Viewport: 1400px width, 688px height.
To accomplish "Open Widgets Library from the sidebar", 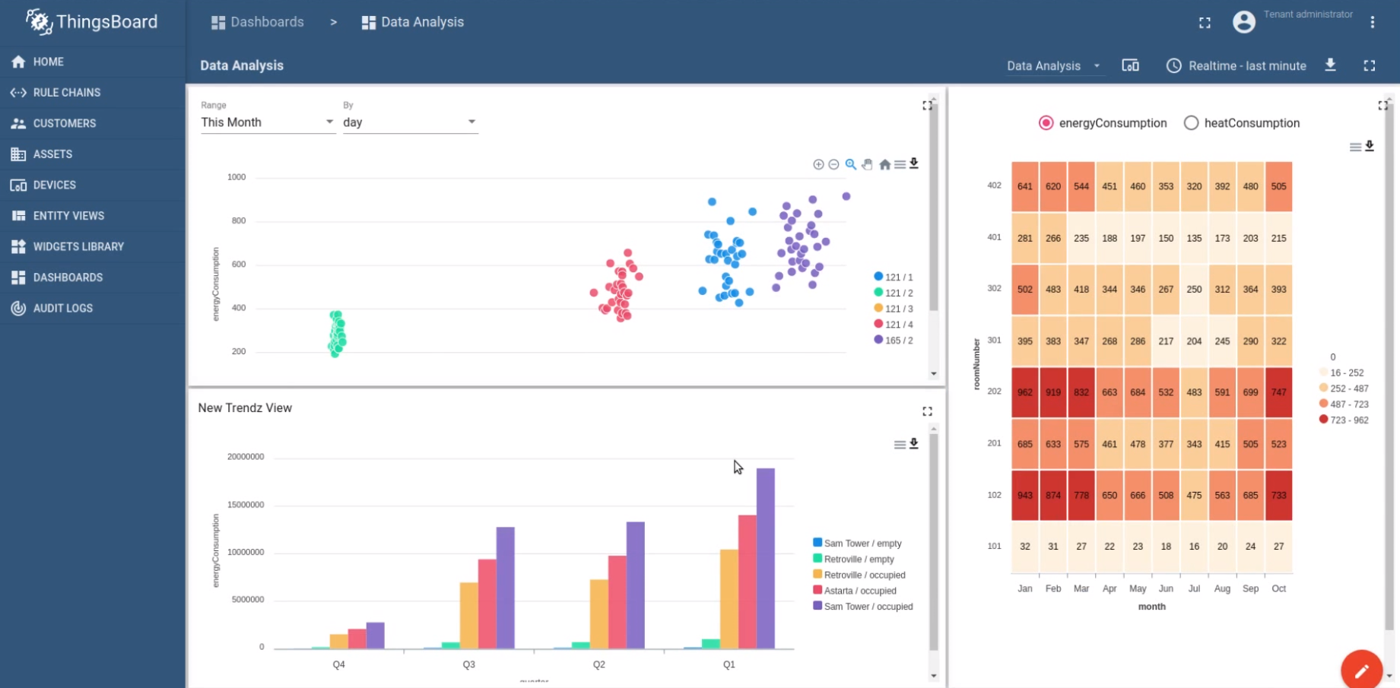I will (78, 246).
